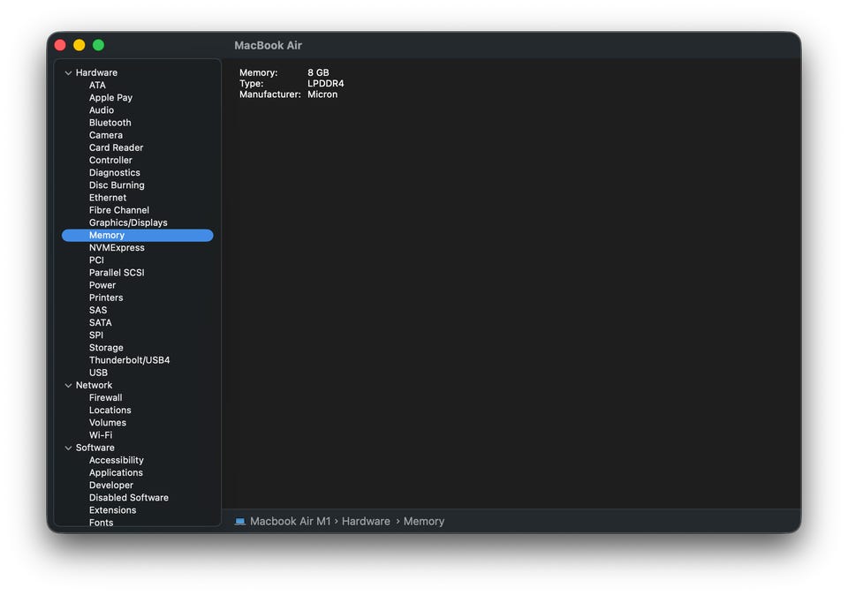Click the Network category label
This screenshot has height=595, width=848.
[95, 385]
